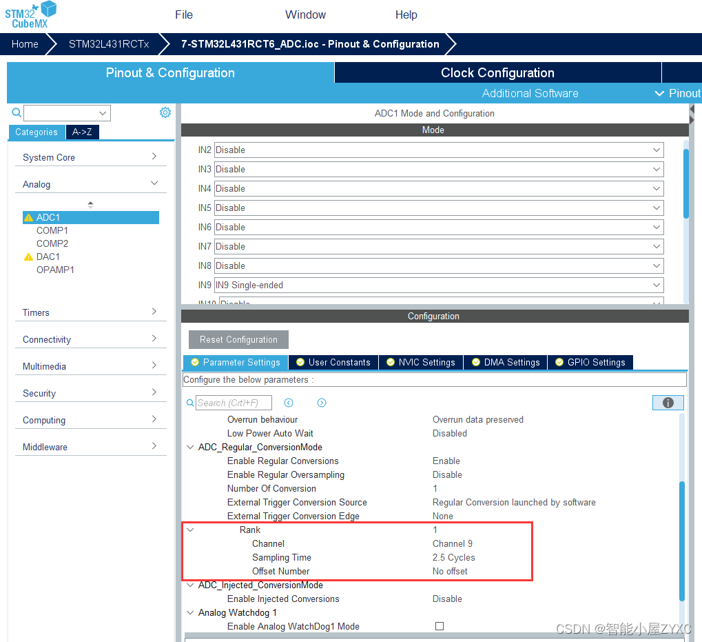Expand the Connectivity category
This screenshot has height=642, width=702.
154,339
